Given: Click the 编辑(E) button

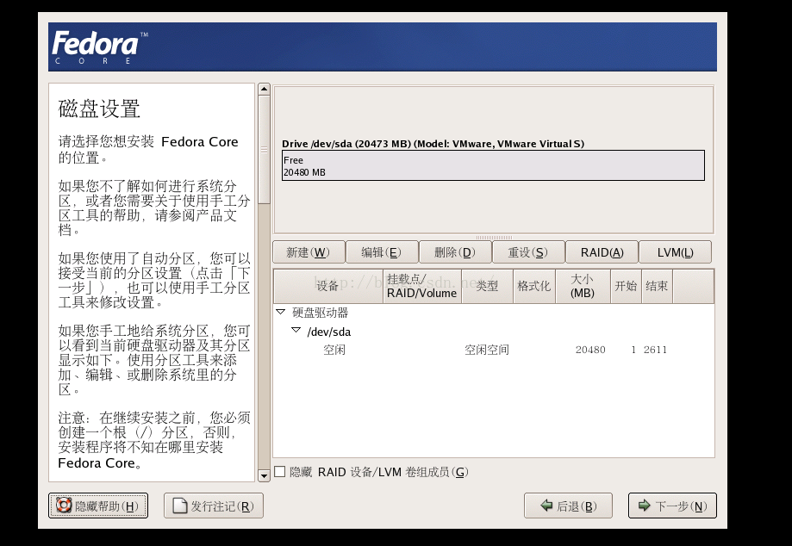Looking at the screenshot, I should tap(382, 252).
